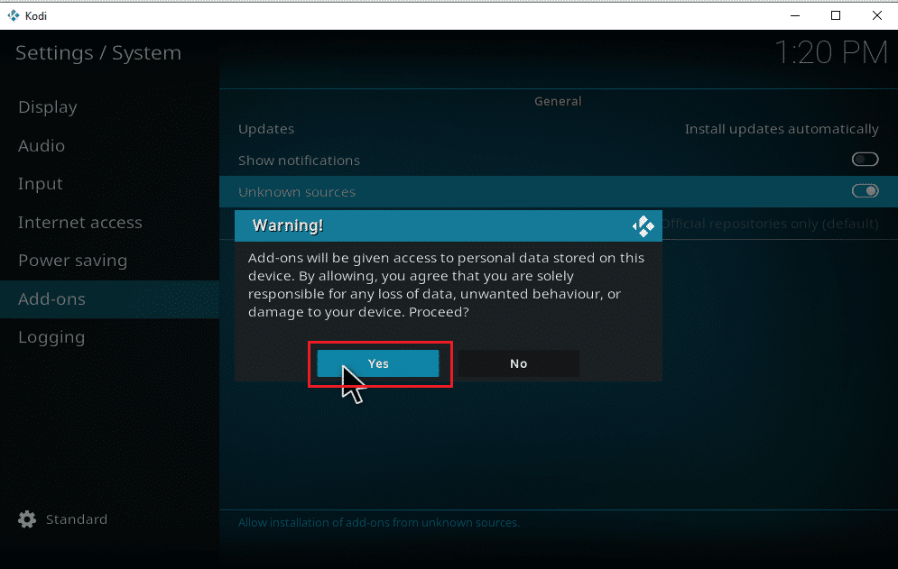Select the Input settings category
The width and height of the screenshot is (898, 569).
(40, 184)
